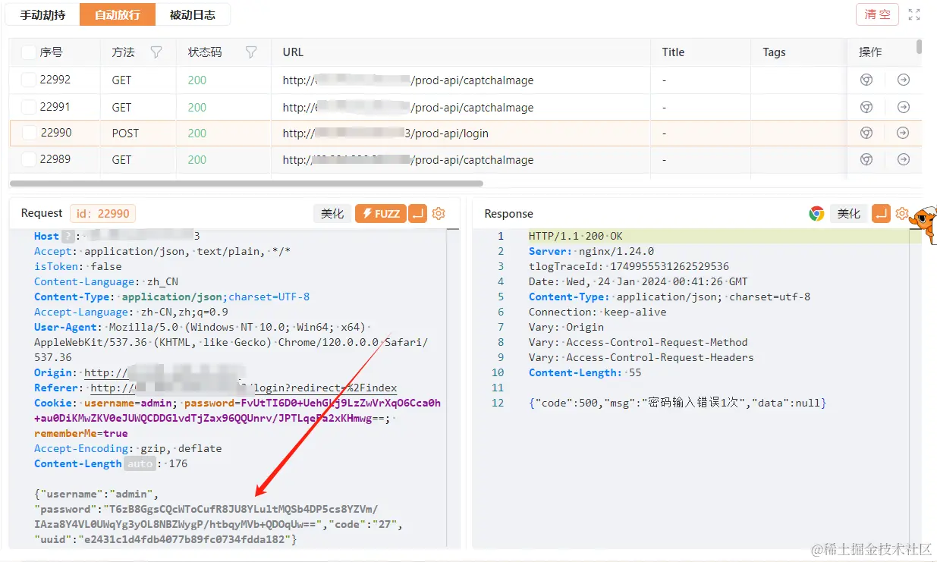Check the checkbox for row 22990

[29, 133]
